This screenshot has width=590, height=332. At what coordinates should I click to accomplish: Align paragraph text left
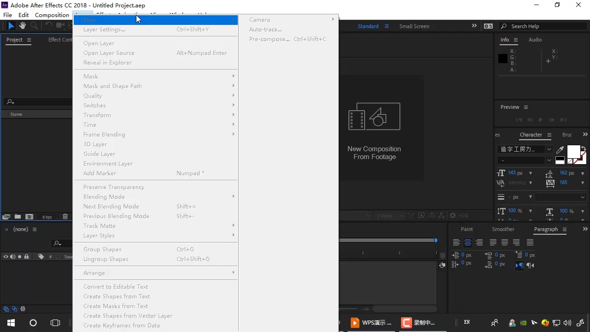point(456,243)
